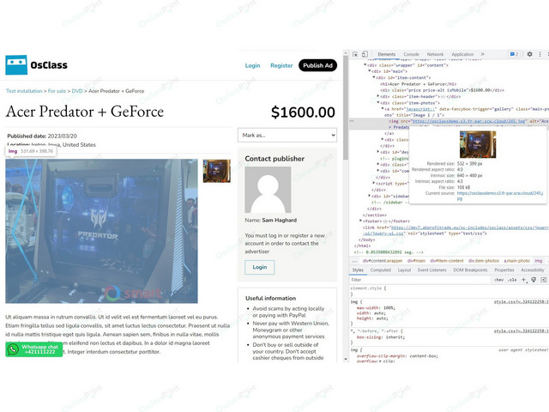Screen dimensions: 549x412
Task: Click the publisher avatar placeholder
Action: [x=268, y=190]
